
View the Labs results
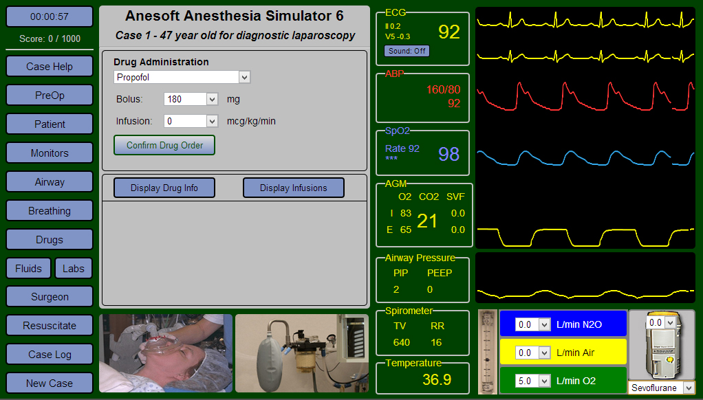(x=73, y=268)
